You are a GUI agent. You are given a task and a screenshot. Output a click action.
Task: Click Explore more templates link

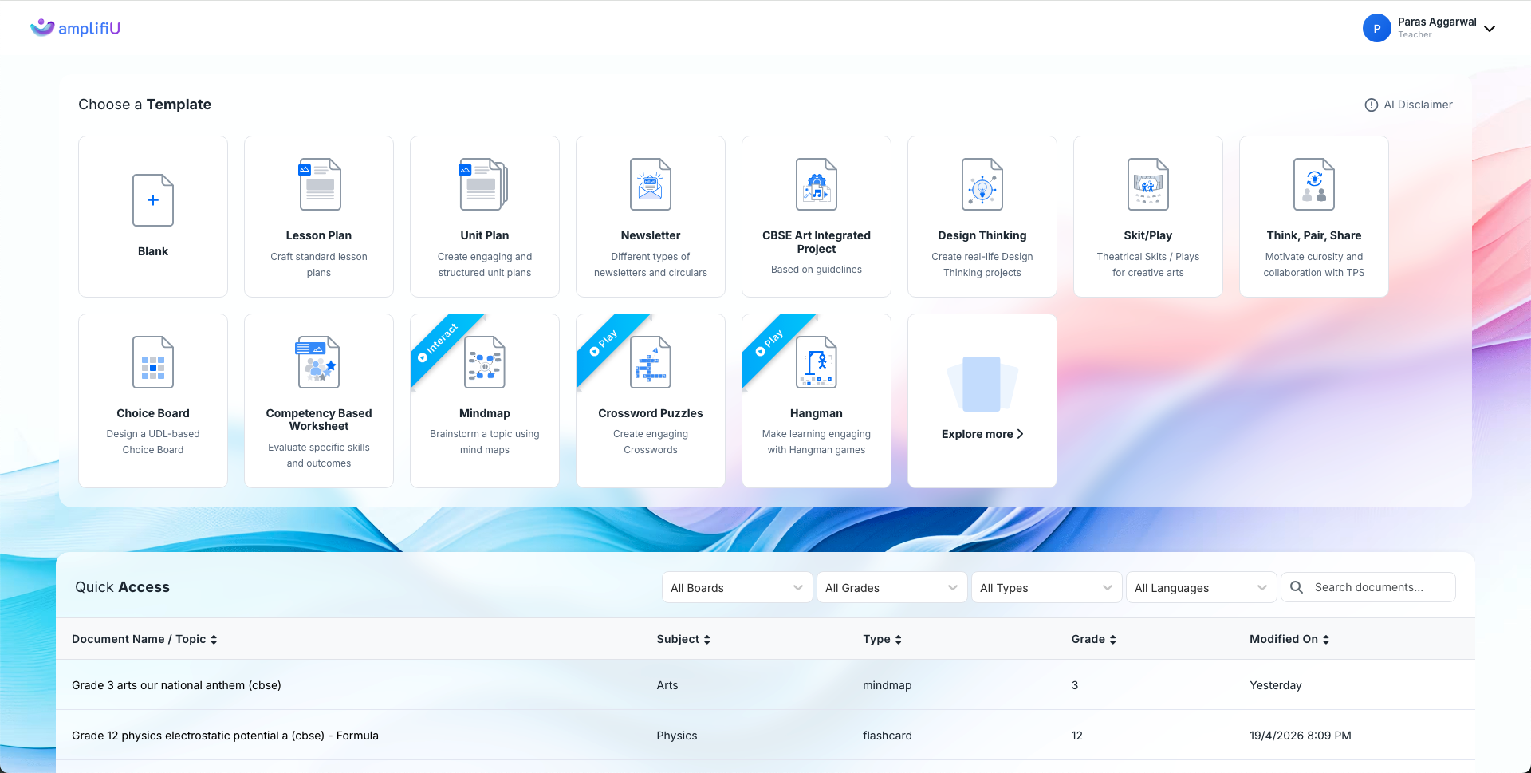(x=982, y=434)
